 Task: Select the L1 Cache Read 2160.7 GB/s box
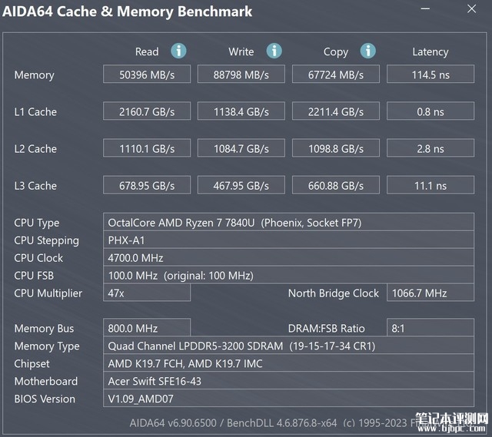[147, 111]
